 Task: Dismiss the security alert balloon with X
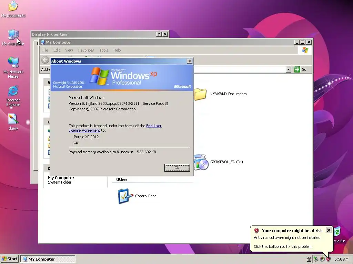click(329, 230)
